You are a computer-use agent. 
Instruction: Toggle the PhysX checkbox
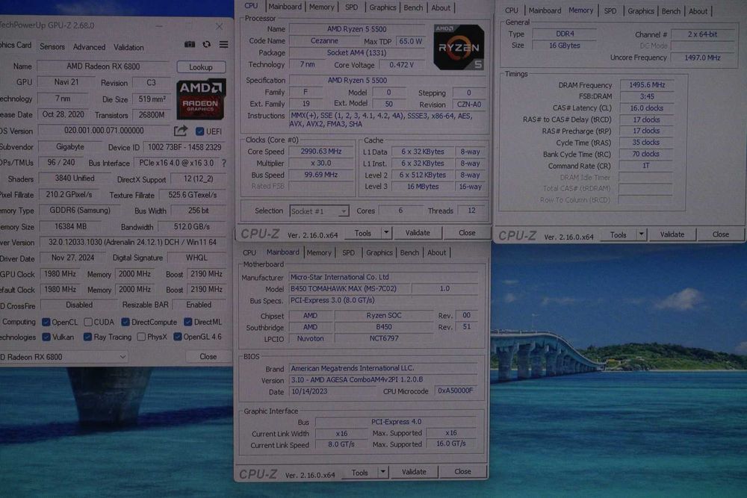[141, 337]
